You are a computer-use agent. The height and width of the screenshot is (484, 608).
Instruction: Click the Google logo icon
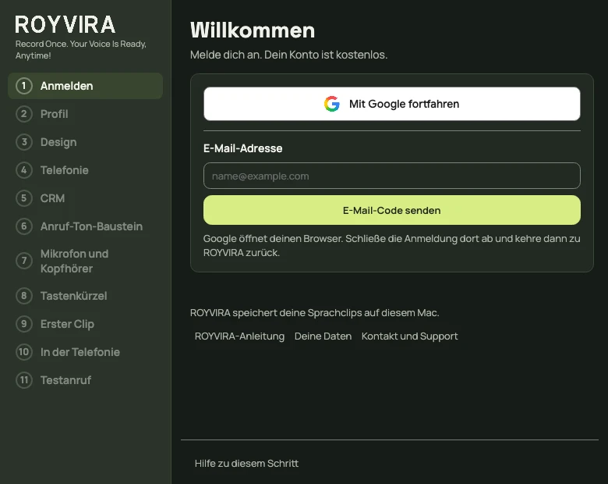(332, 104)
